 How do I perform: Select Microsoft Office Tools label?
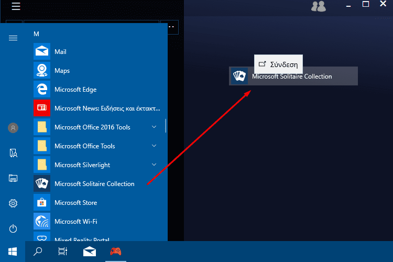click(x=85, y=146)
